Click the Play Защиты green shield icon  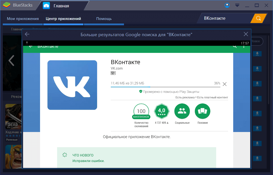(x=141, y=91)
